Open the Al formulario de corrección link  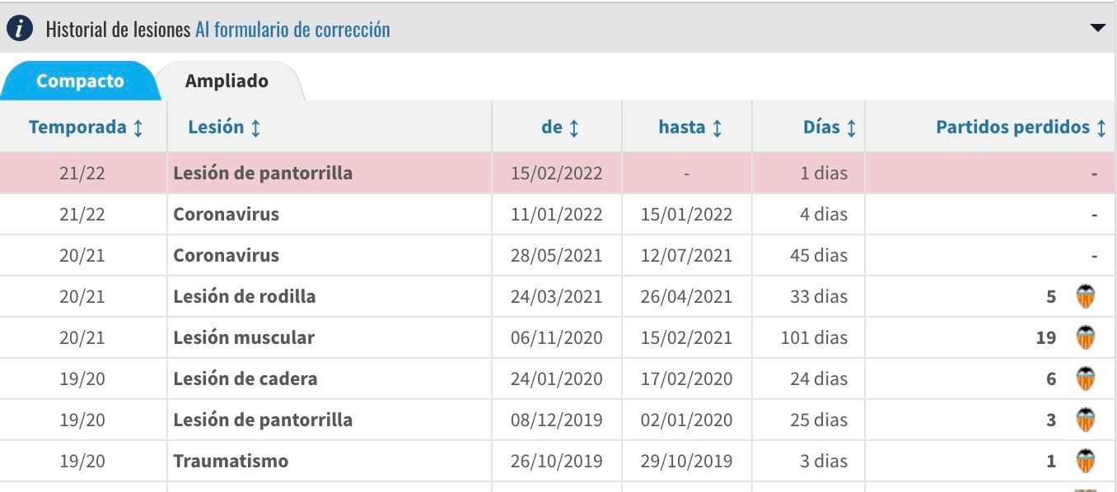(x=292, y=28)
